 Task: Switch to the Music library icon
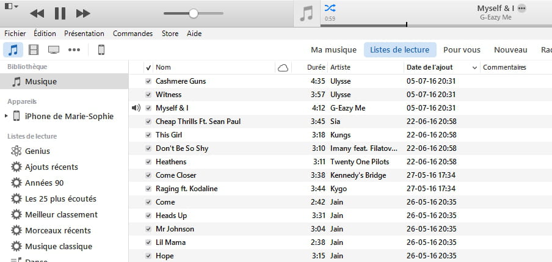click(13, 50)
